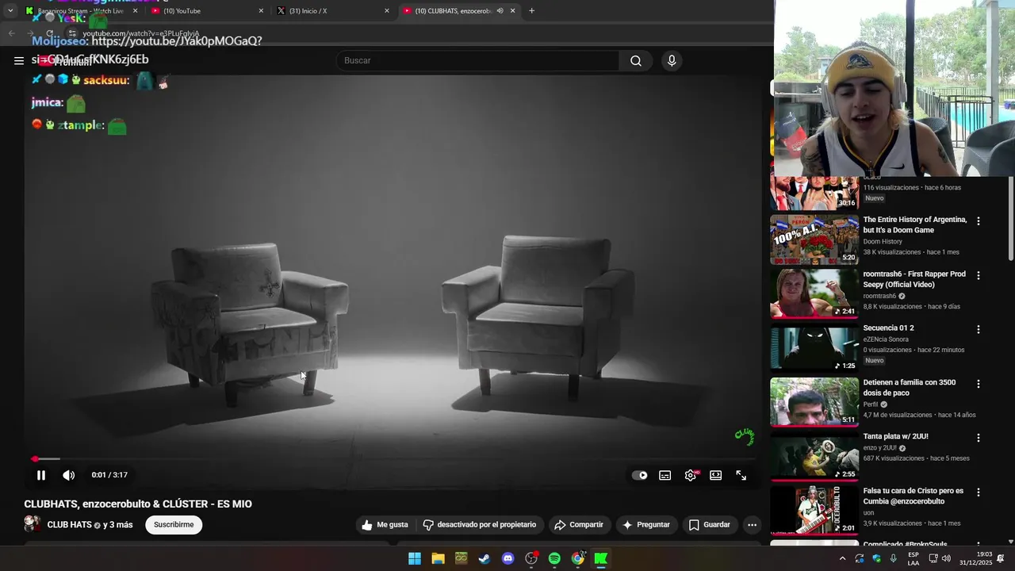
Task: Open options for roomtrash6 First Rapper video
Action: click(978, 276)
